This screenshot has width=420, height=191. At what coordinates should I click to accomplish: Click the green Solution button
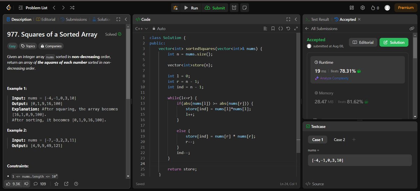point(394,42)
